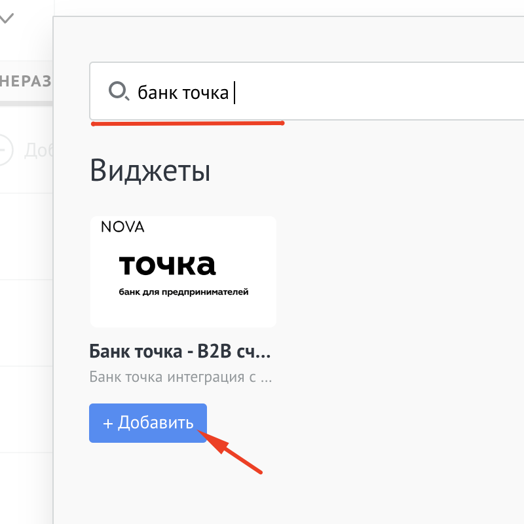The height and width of the screenshot is (524, 524).
Task: Click the tagline "банк для предпринимателей"
Action: (x=183, y=291)
